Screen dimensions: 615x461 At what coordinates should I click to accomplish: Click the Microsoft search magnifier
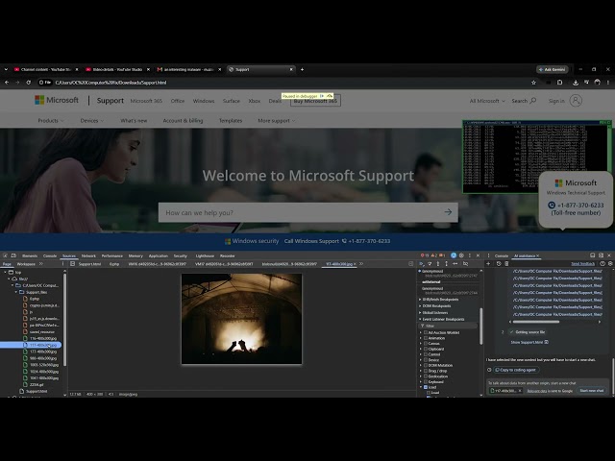(x=533, y=101)
